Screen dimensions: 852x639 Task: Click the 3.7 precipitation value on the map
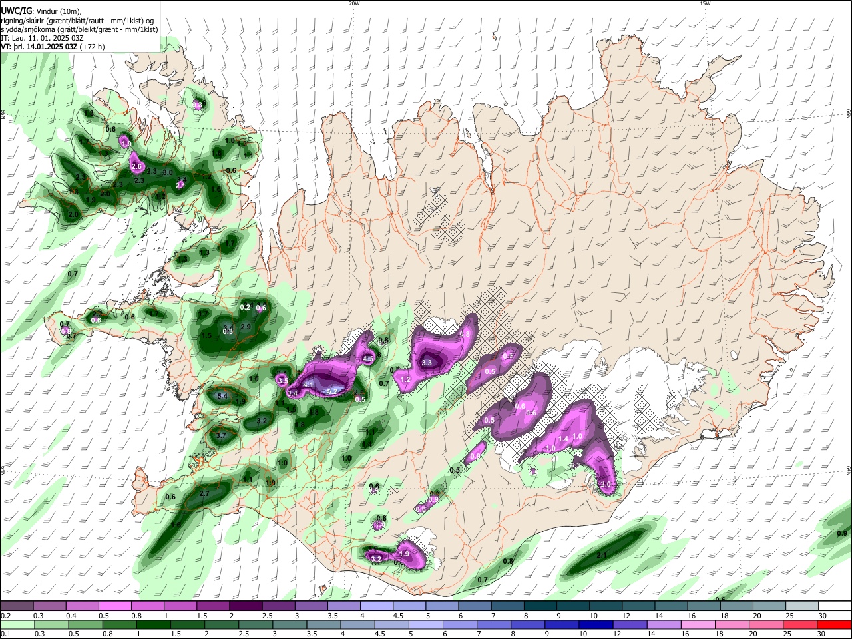click(222, 435)
